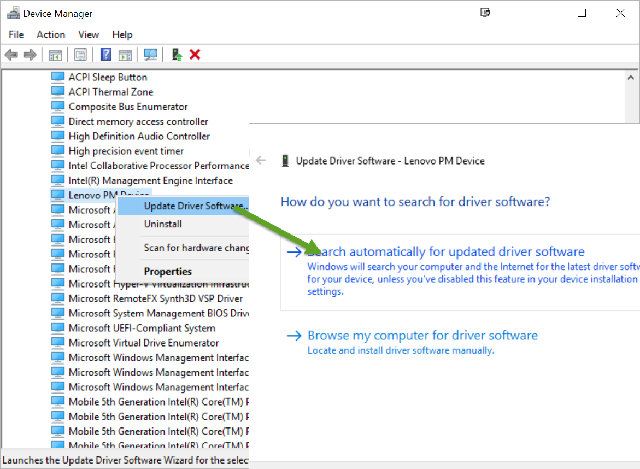
Task: Open the File menu
Action: click(16, 34)
